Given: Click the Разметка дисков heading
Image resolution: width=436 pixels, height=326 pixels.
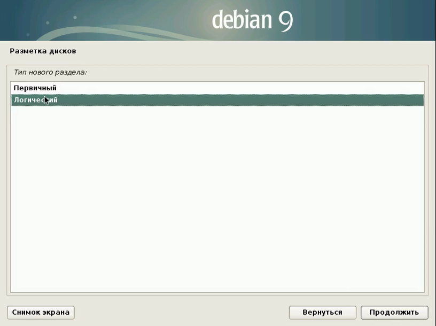Looking at the screenshot, I should [43, 51].
